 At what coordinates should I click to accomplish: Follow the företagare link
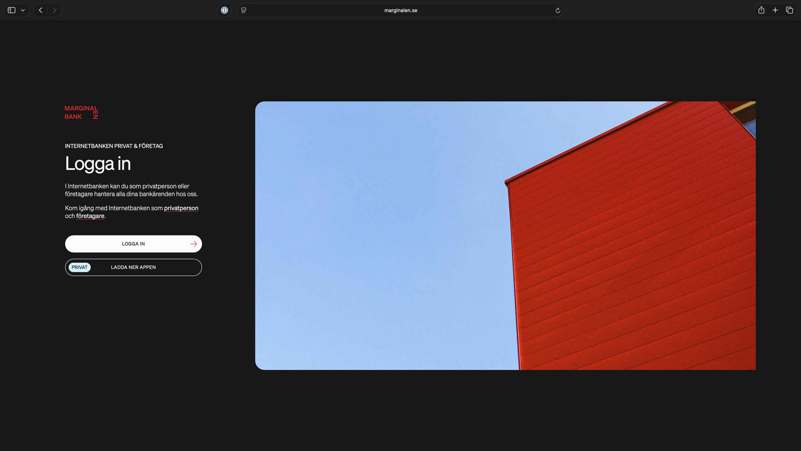tap(90, 216)
